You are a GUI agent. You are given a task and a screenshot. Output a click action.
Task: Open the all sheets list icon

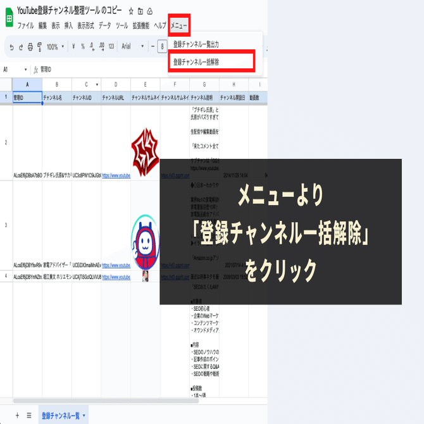29,415
